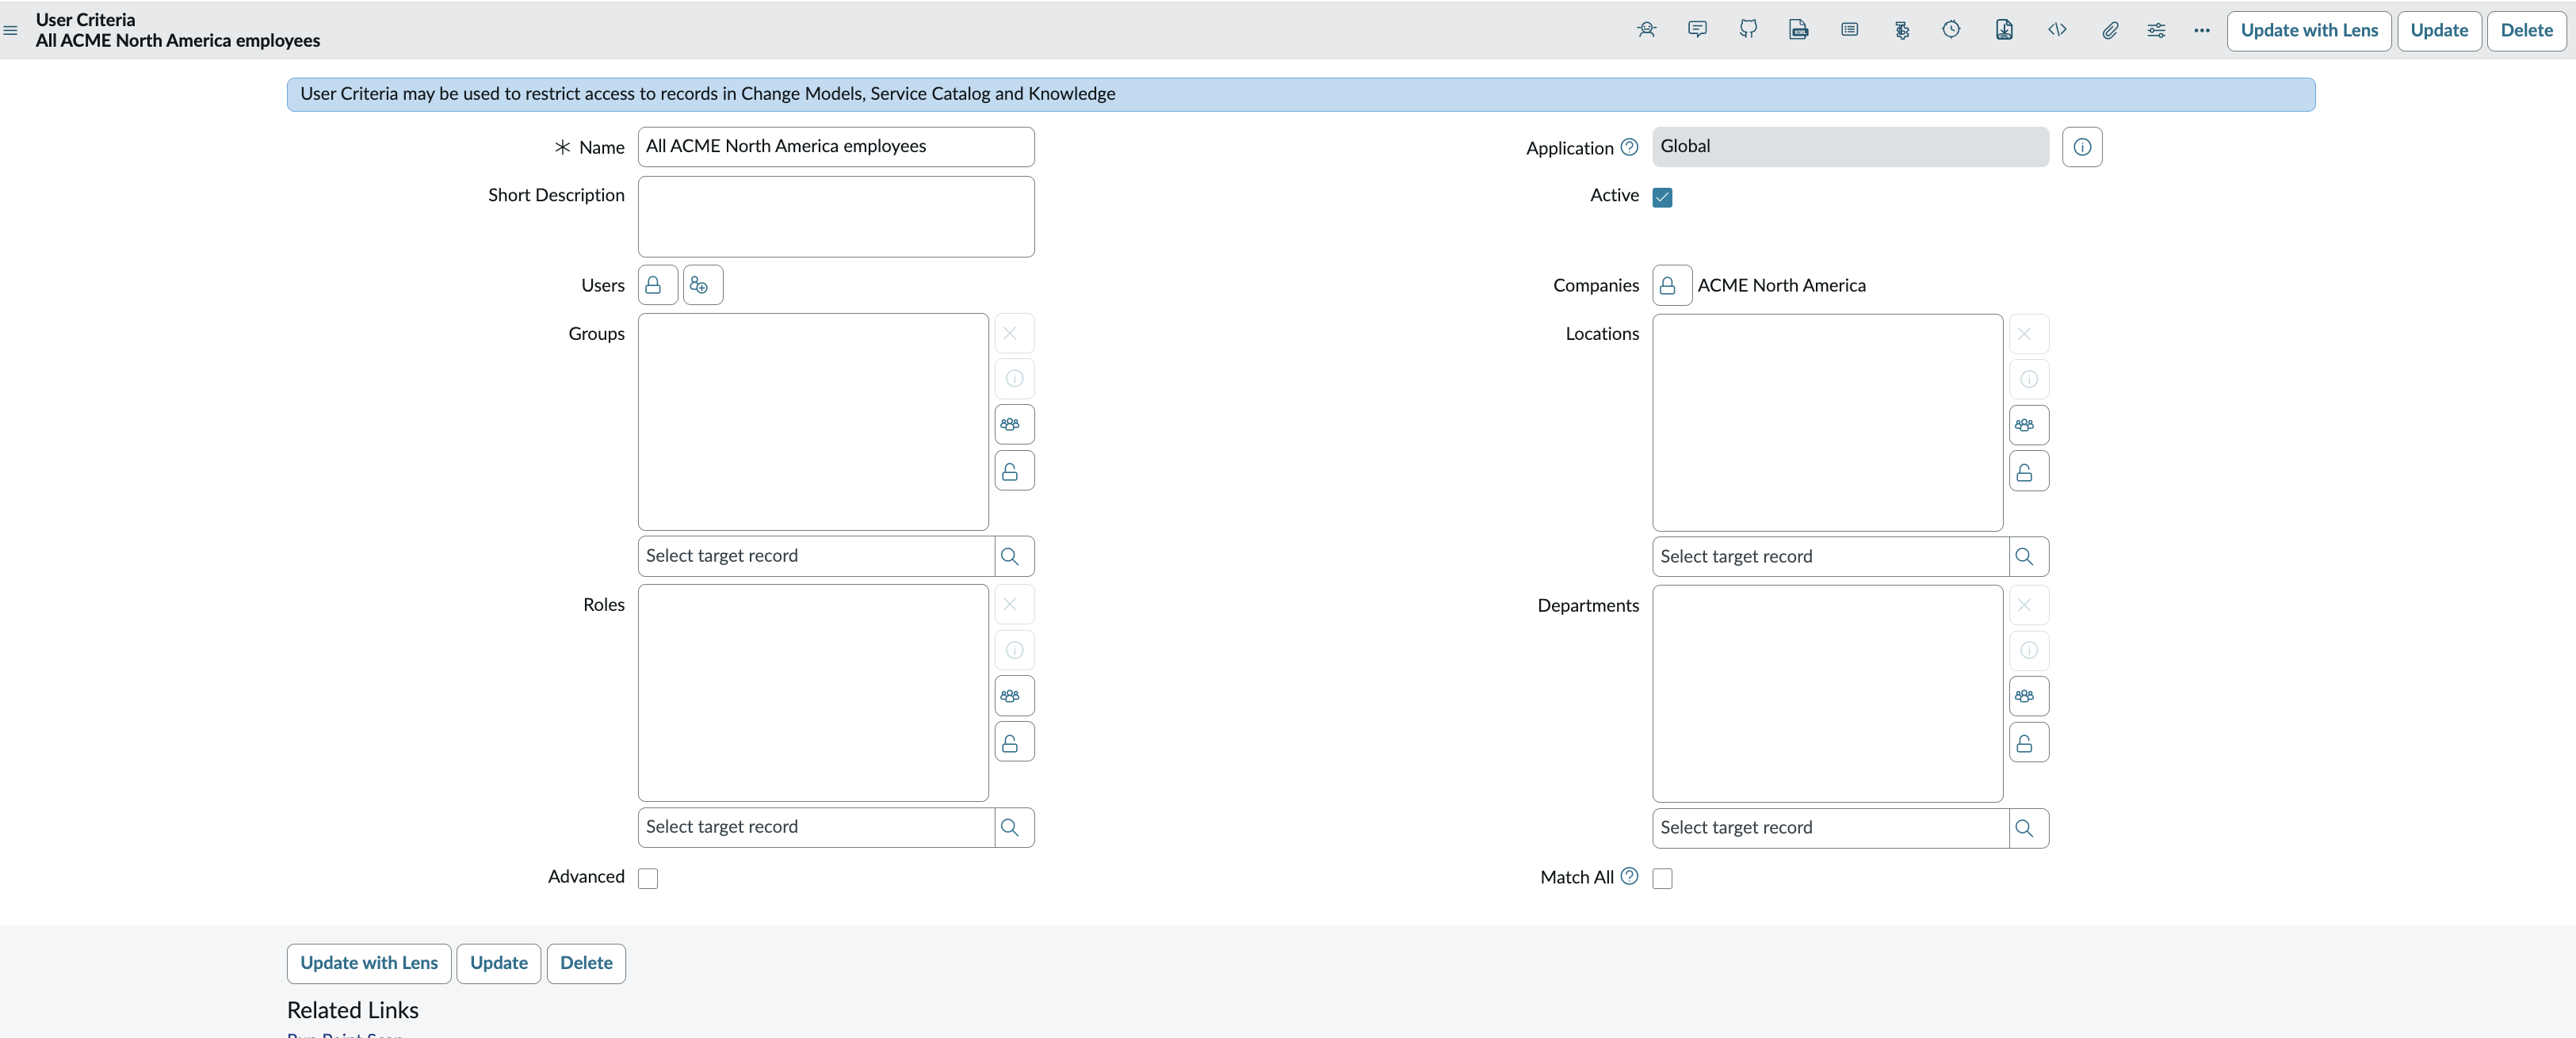Open attachments via paperclip icon
This screenshot has height=1038, width=2576.
pos(2109,30)
